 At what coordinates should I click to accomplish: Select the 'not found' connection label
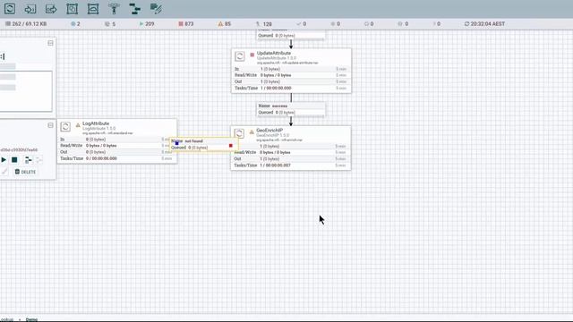(x=193, y=141)
